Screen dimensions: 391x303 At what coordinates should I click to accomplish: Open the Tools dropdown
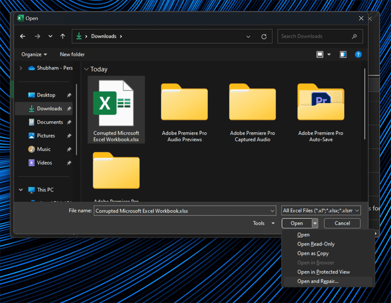click(264, 223)
